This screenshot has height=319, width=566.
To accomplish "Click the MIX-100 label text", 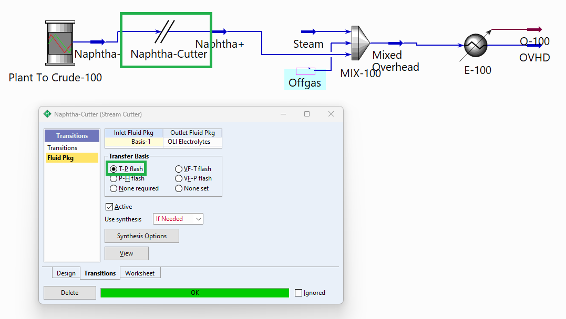I will (x=360, y=73).
